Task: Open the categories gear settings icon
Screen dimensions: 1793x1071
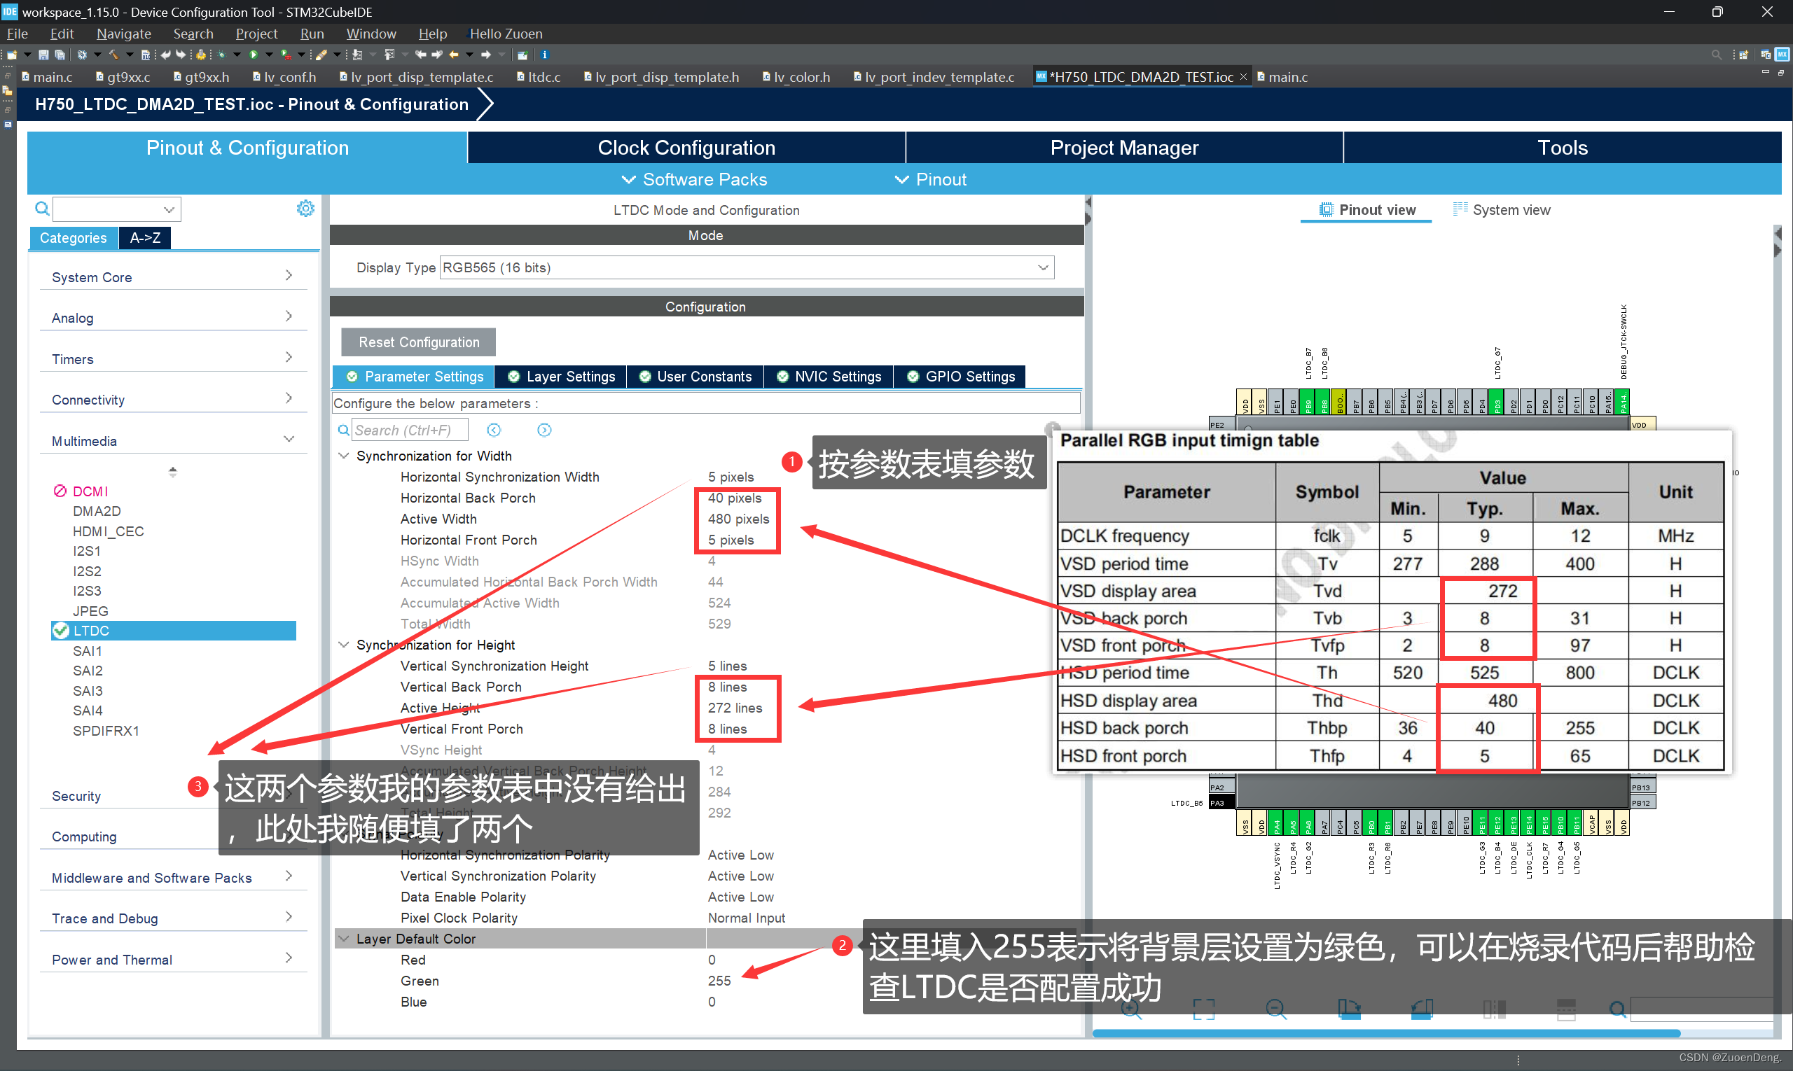Action: 305,209
